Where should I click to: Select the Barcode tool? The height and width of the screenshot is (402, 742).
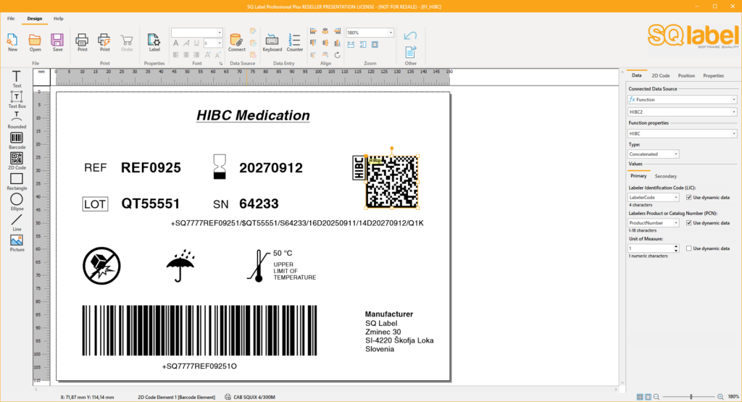pyautogui.click(x=16, y=139)
